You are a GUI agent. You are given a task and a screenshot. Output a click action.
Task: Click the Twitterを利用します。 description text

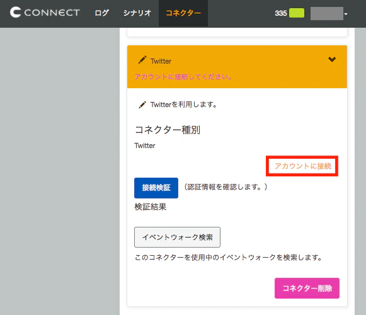point(184,105)
